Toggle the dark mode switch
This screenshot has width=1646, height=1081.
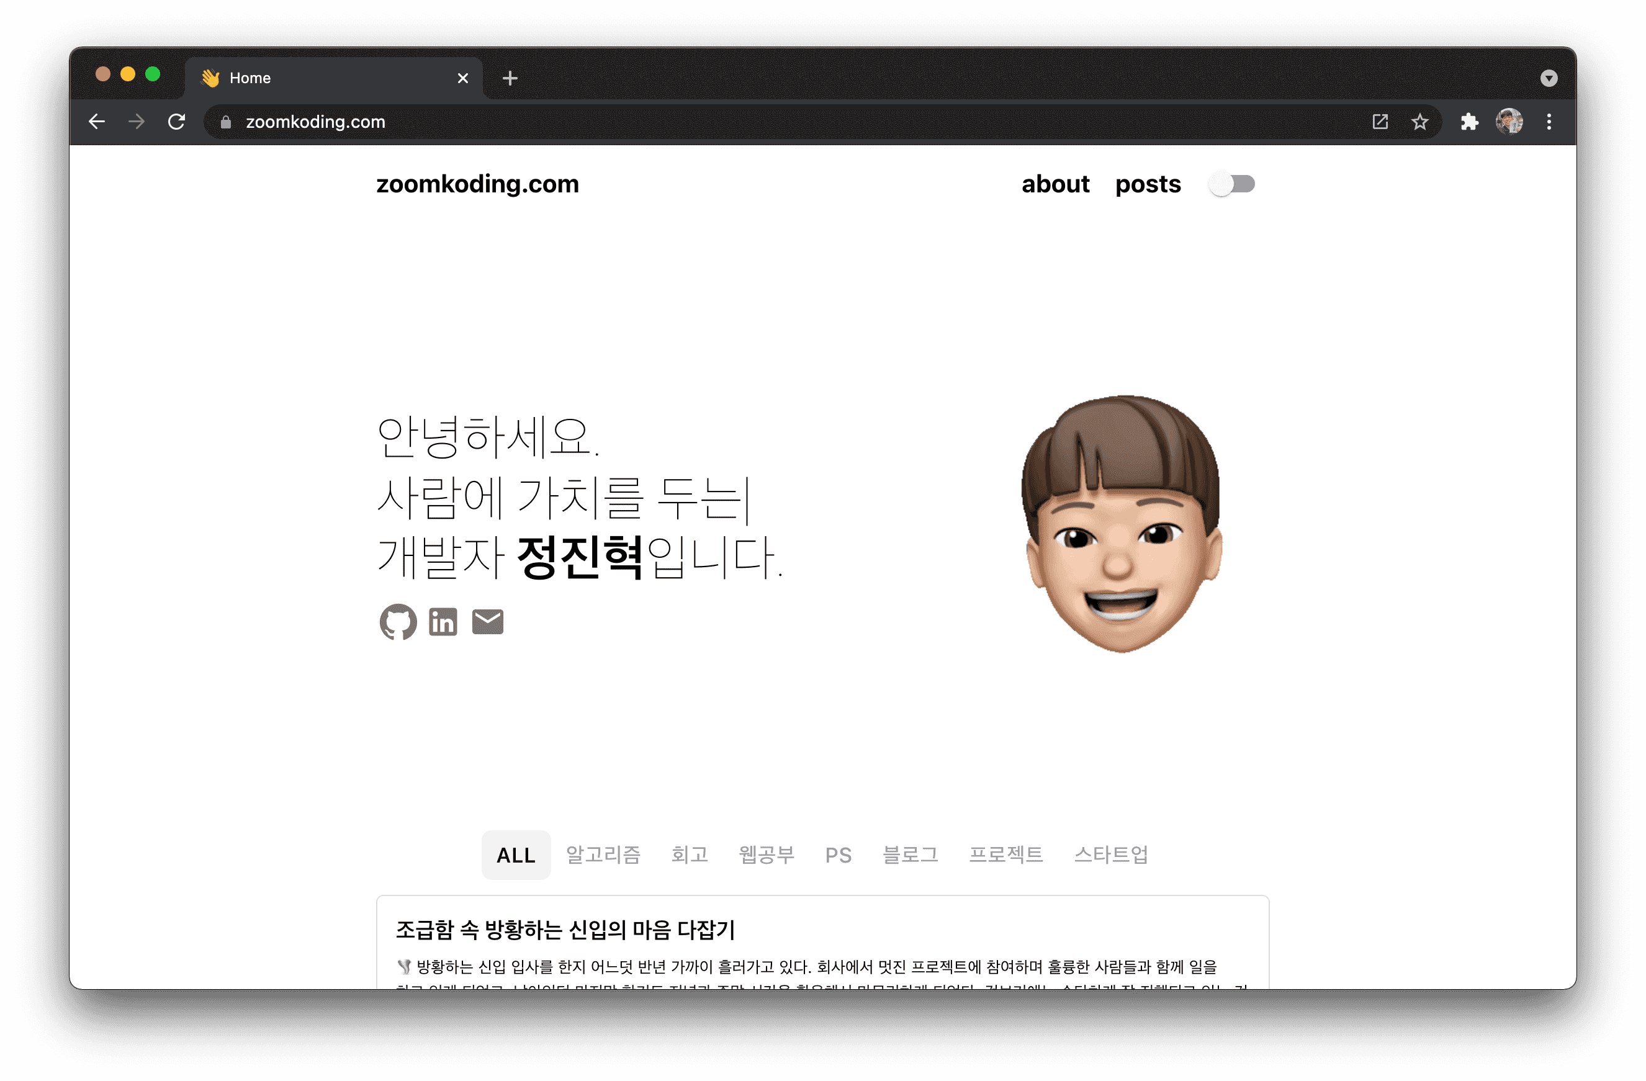pyautogui.click(x=1233, y=184)
